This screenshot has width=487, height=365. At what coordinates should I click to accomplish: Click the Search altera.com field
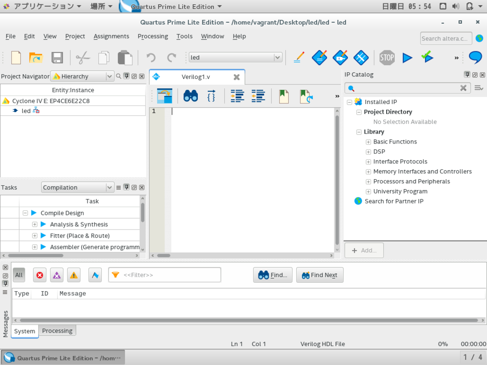tap(446, 38)
